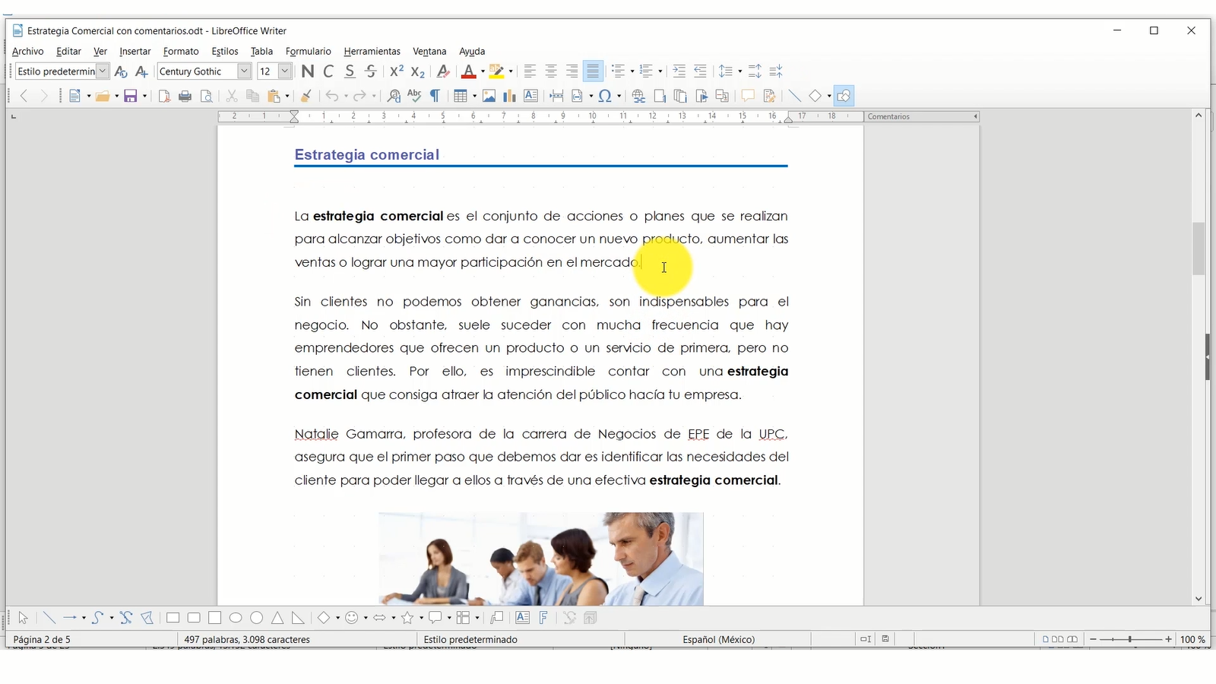Insert an image
Viewport: 1216px width, 684px height.
[x=489, y=96]
